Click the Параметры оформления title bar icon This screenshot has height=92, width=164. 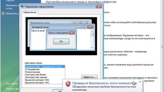point(22,7)
